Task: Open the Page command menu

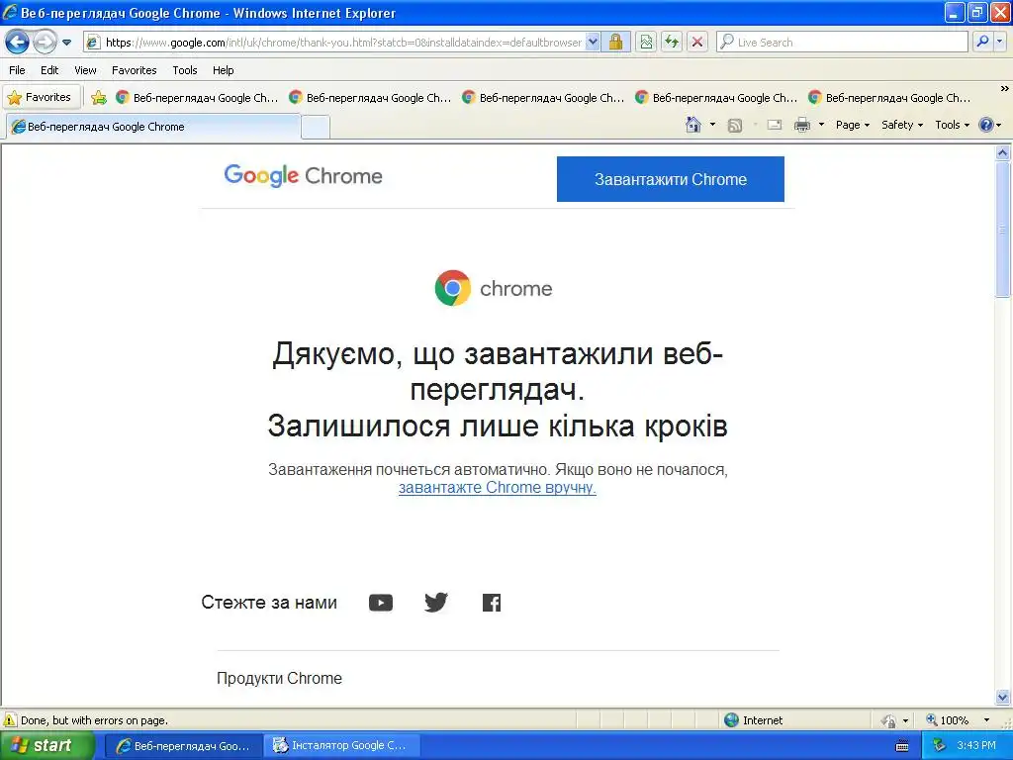Action: pyautogui.click(x=852, y=125)
